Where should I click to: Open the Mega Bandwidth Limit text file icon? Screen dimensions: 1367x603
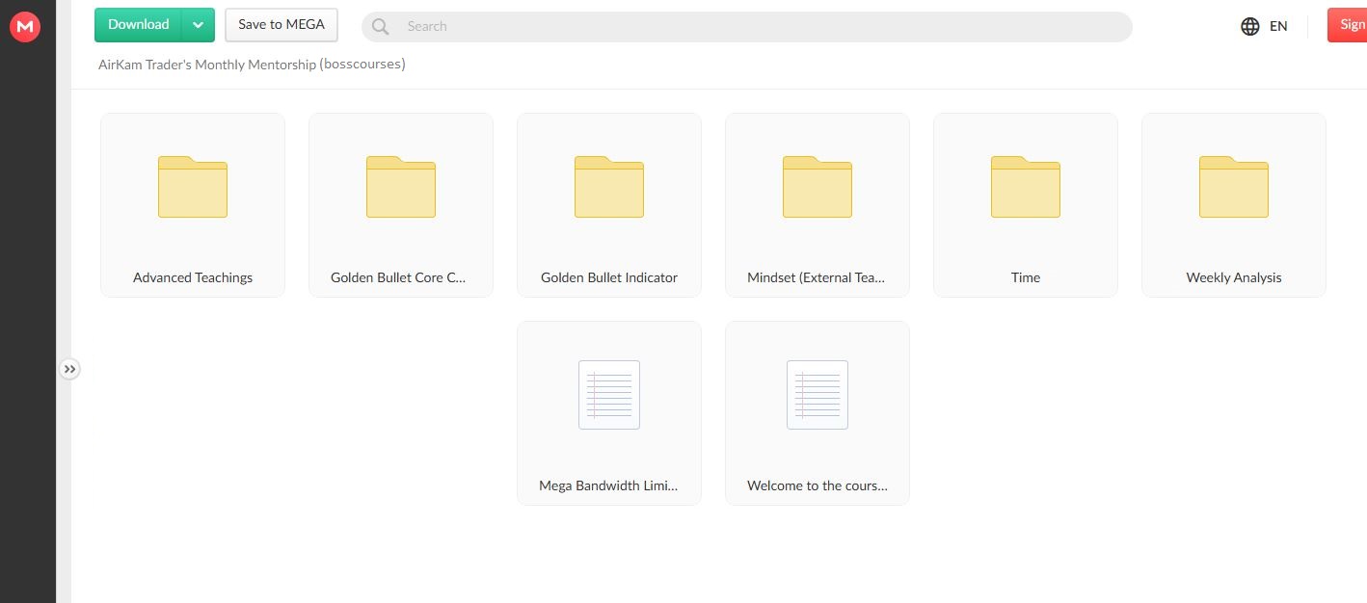(609, 395)
